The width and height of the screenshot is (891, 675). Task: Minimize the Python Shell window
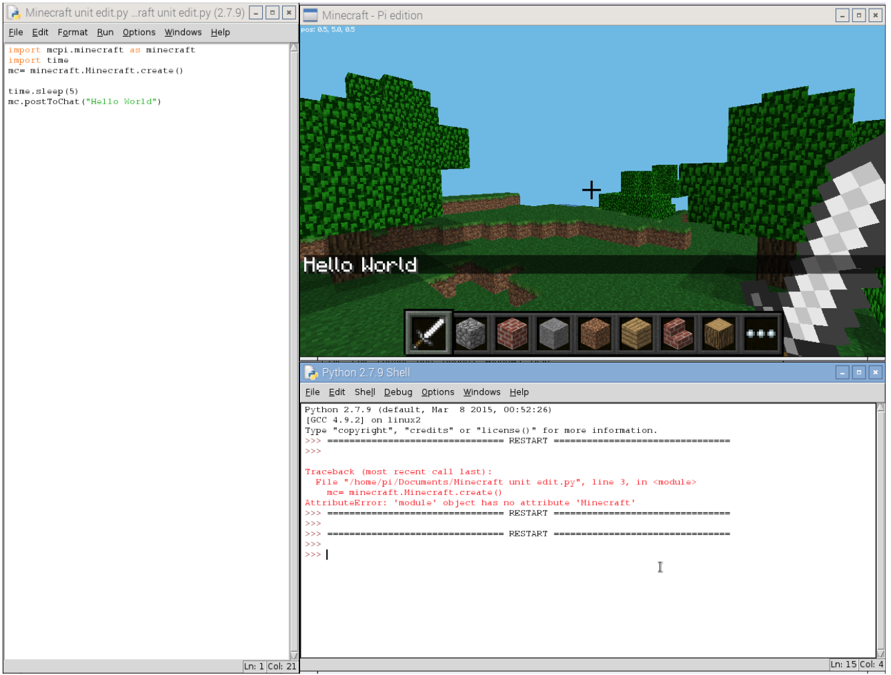842,372
